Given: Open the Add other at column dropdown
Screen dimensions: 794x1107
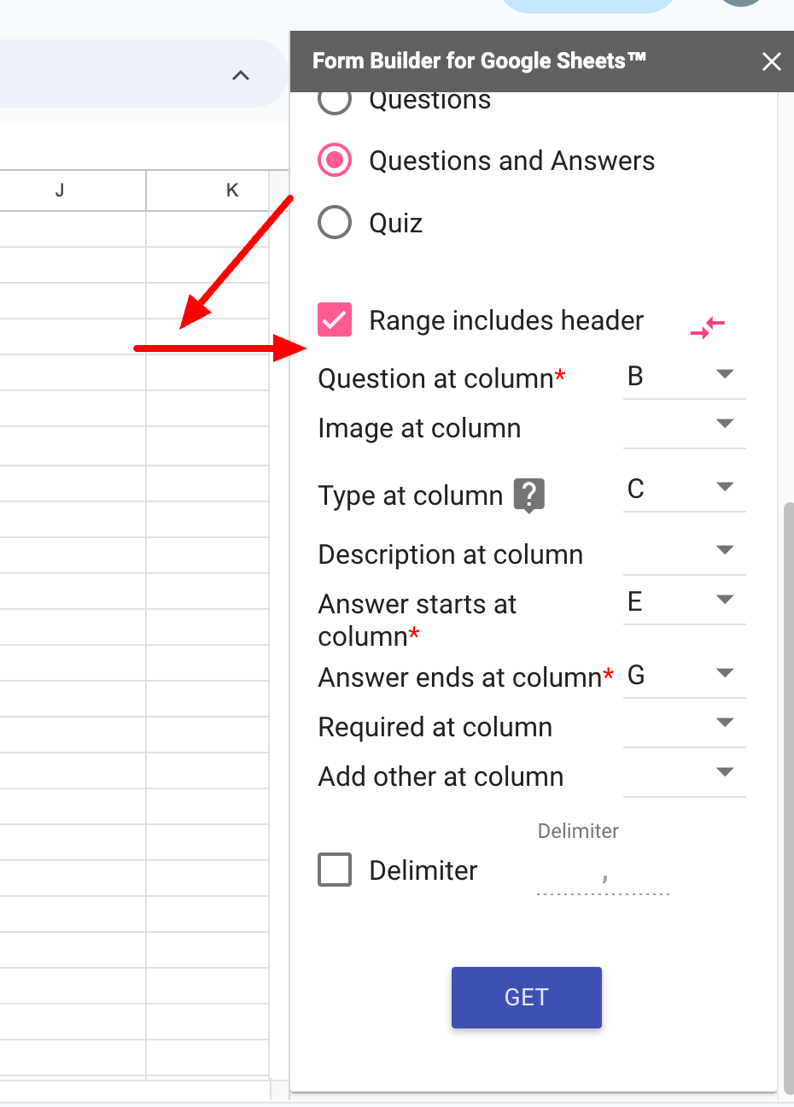Looking at the screenshot, I should tap(684, 774).
